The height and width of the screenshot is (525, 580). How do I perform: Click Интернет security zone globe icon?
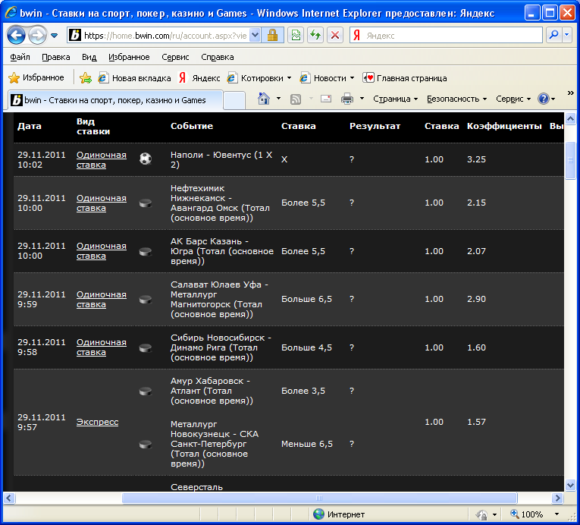(318, 514)
